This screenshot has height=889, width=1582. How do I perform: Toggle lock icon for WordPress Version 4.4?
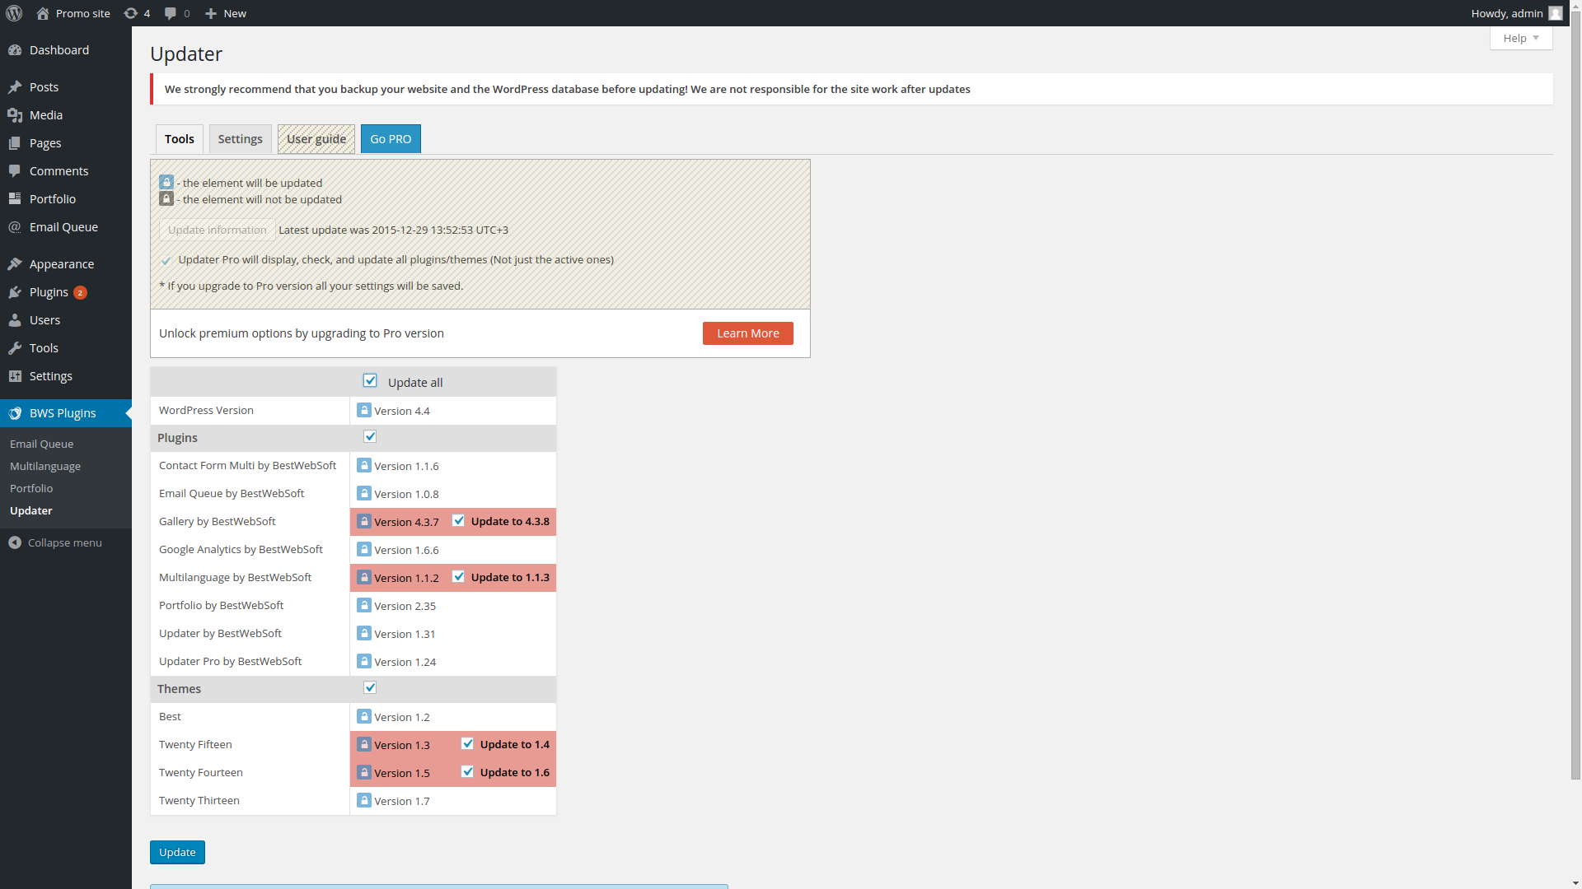coord(364,410)
